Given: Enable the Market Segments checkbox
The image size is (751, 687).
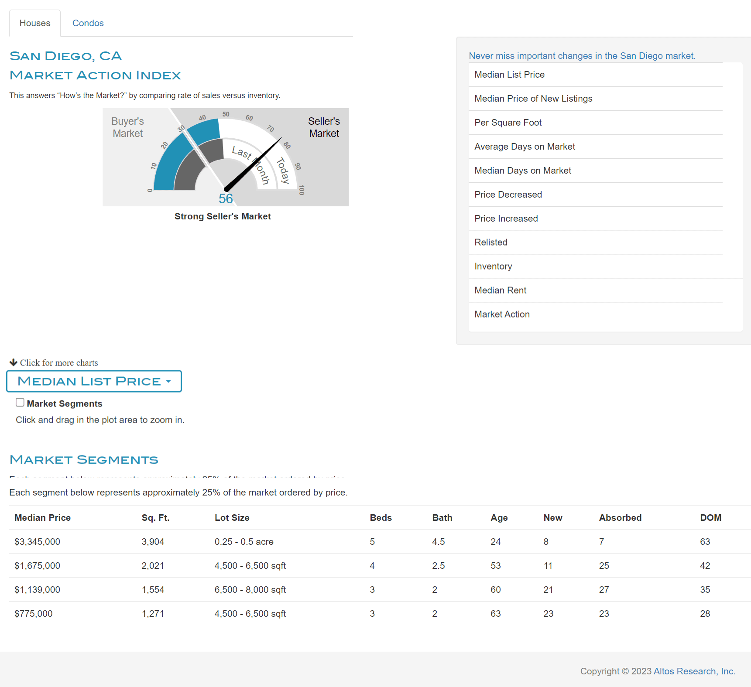Looking at the screenshot, I should pyautogui.click(x=20, y=402).
